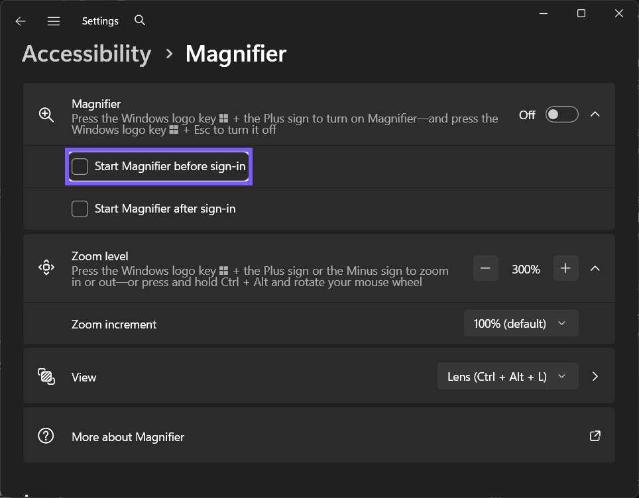
Task: Click the 300% zoom level value
Action: pos(526,269)
